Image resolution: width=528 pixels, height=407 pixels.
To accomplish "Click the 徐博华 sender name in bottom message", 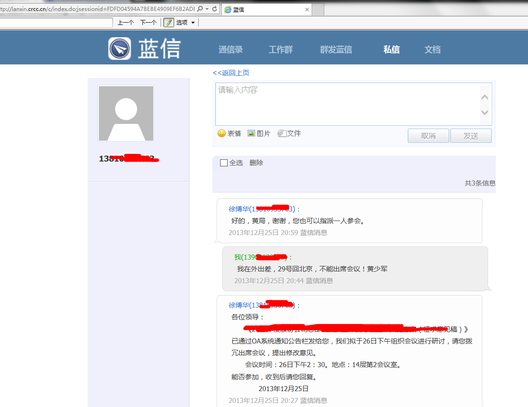I will pos(239,305).
